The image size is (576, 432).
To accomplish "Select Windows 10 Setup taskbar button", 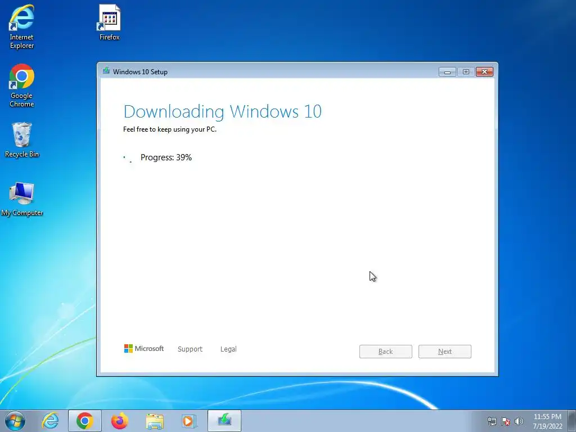I will 224,421.
